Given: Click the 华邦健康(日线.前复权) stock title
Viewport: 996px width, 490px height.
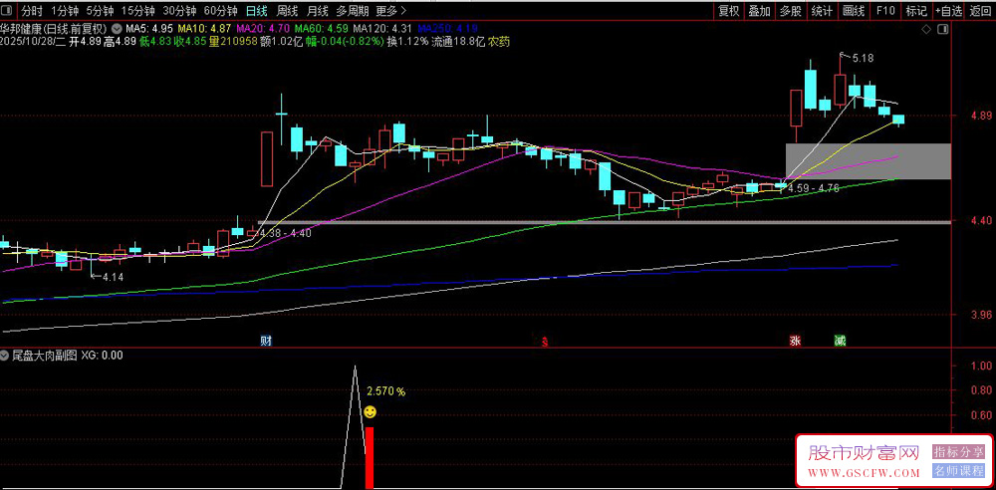Looking at the screenshot, I should click(55, 29).
